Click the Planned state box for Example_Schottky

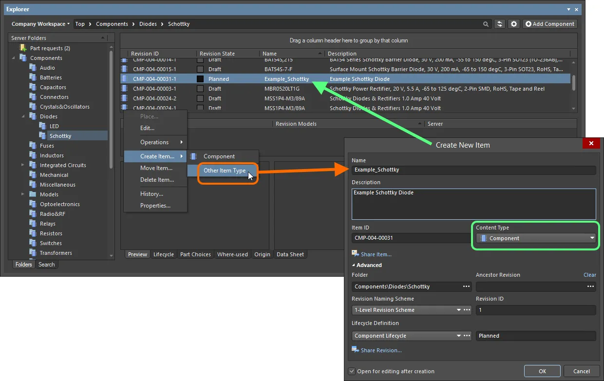click(200, 79)
